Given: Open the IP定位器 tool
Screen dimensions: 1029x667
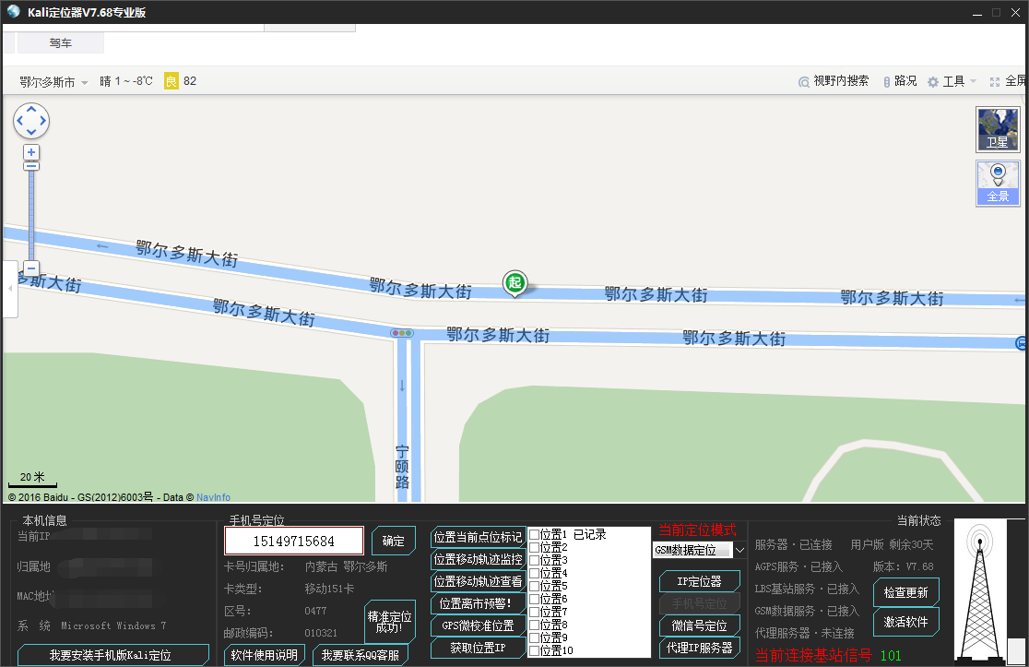Looking at the screenshot, I should click(700, 581).
